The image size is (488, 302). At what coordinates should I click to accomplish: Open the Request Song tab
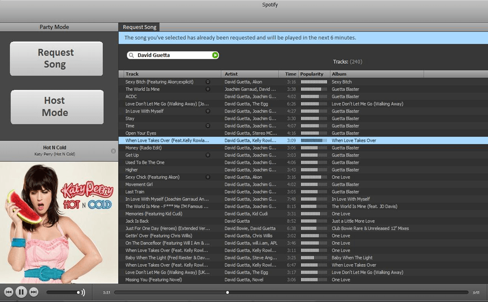(139, 27)
